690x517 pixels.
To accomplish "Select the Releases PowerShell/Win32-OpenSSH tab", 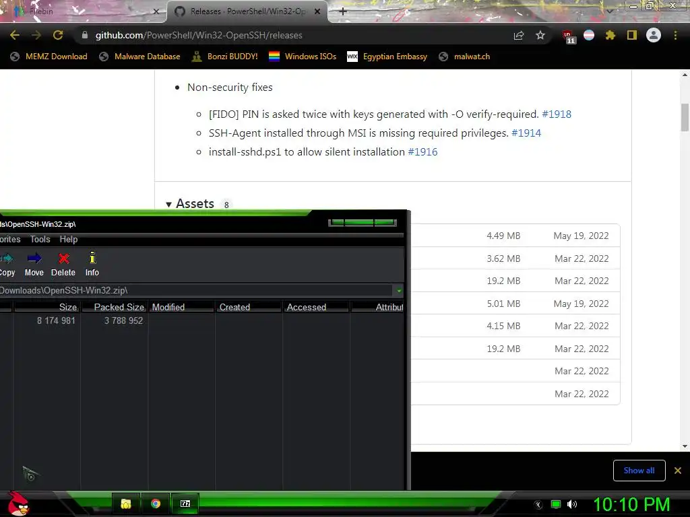I will (x=247, y=11).
